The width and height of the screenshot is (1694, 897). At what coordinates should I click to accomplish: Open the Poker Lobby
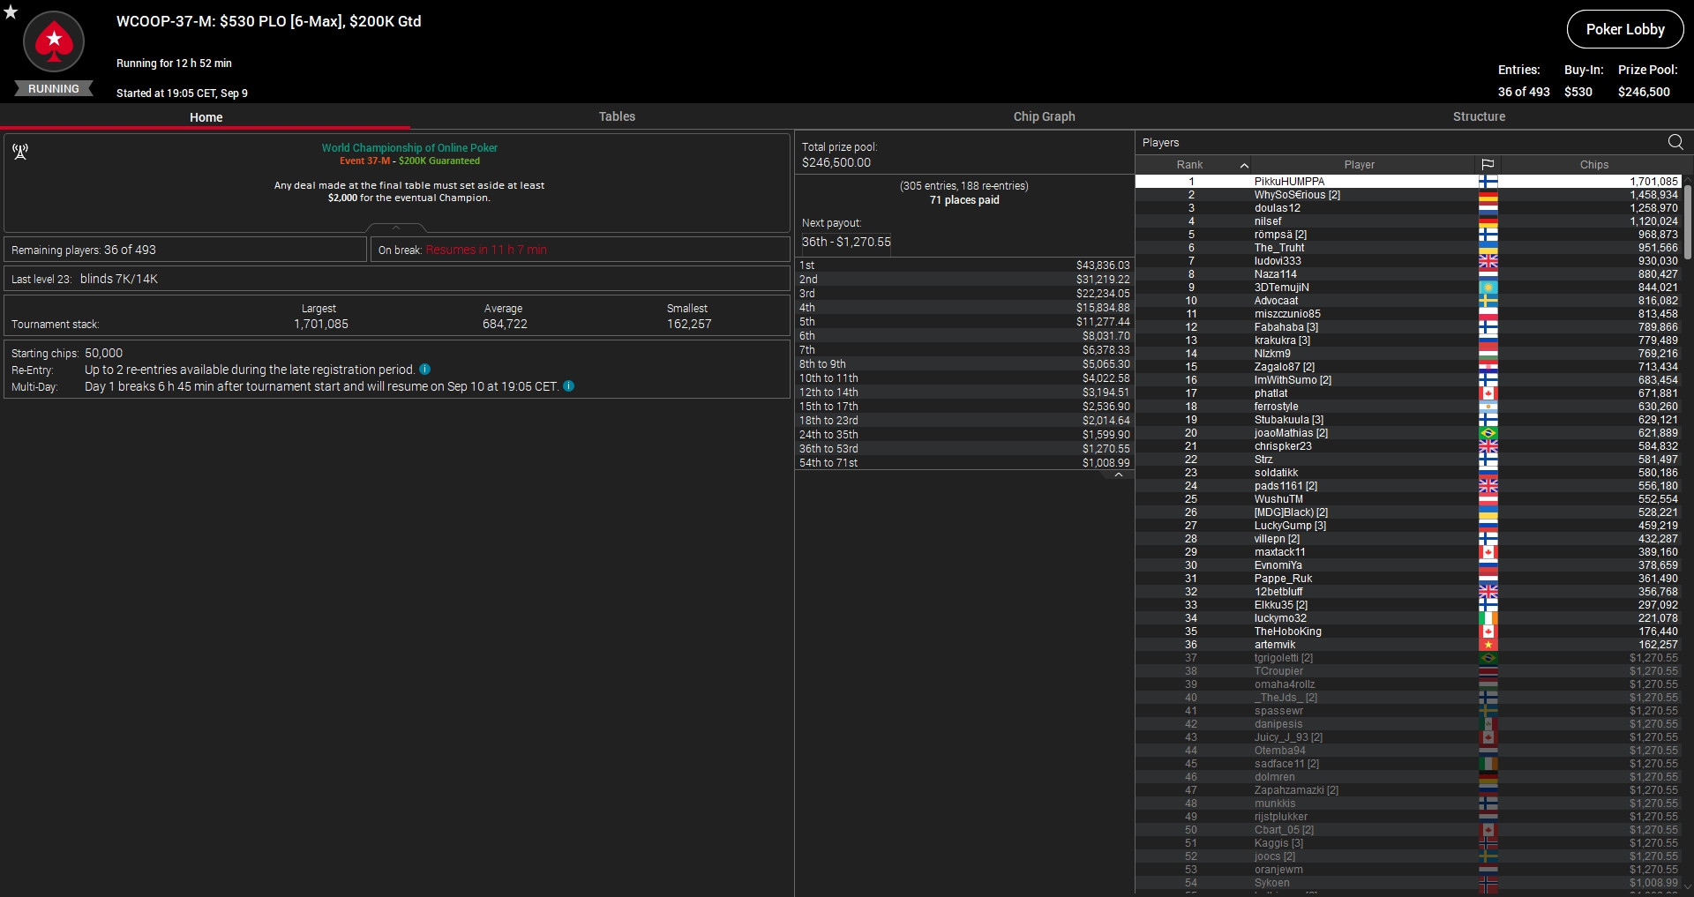(1625, 29)
